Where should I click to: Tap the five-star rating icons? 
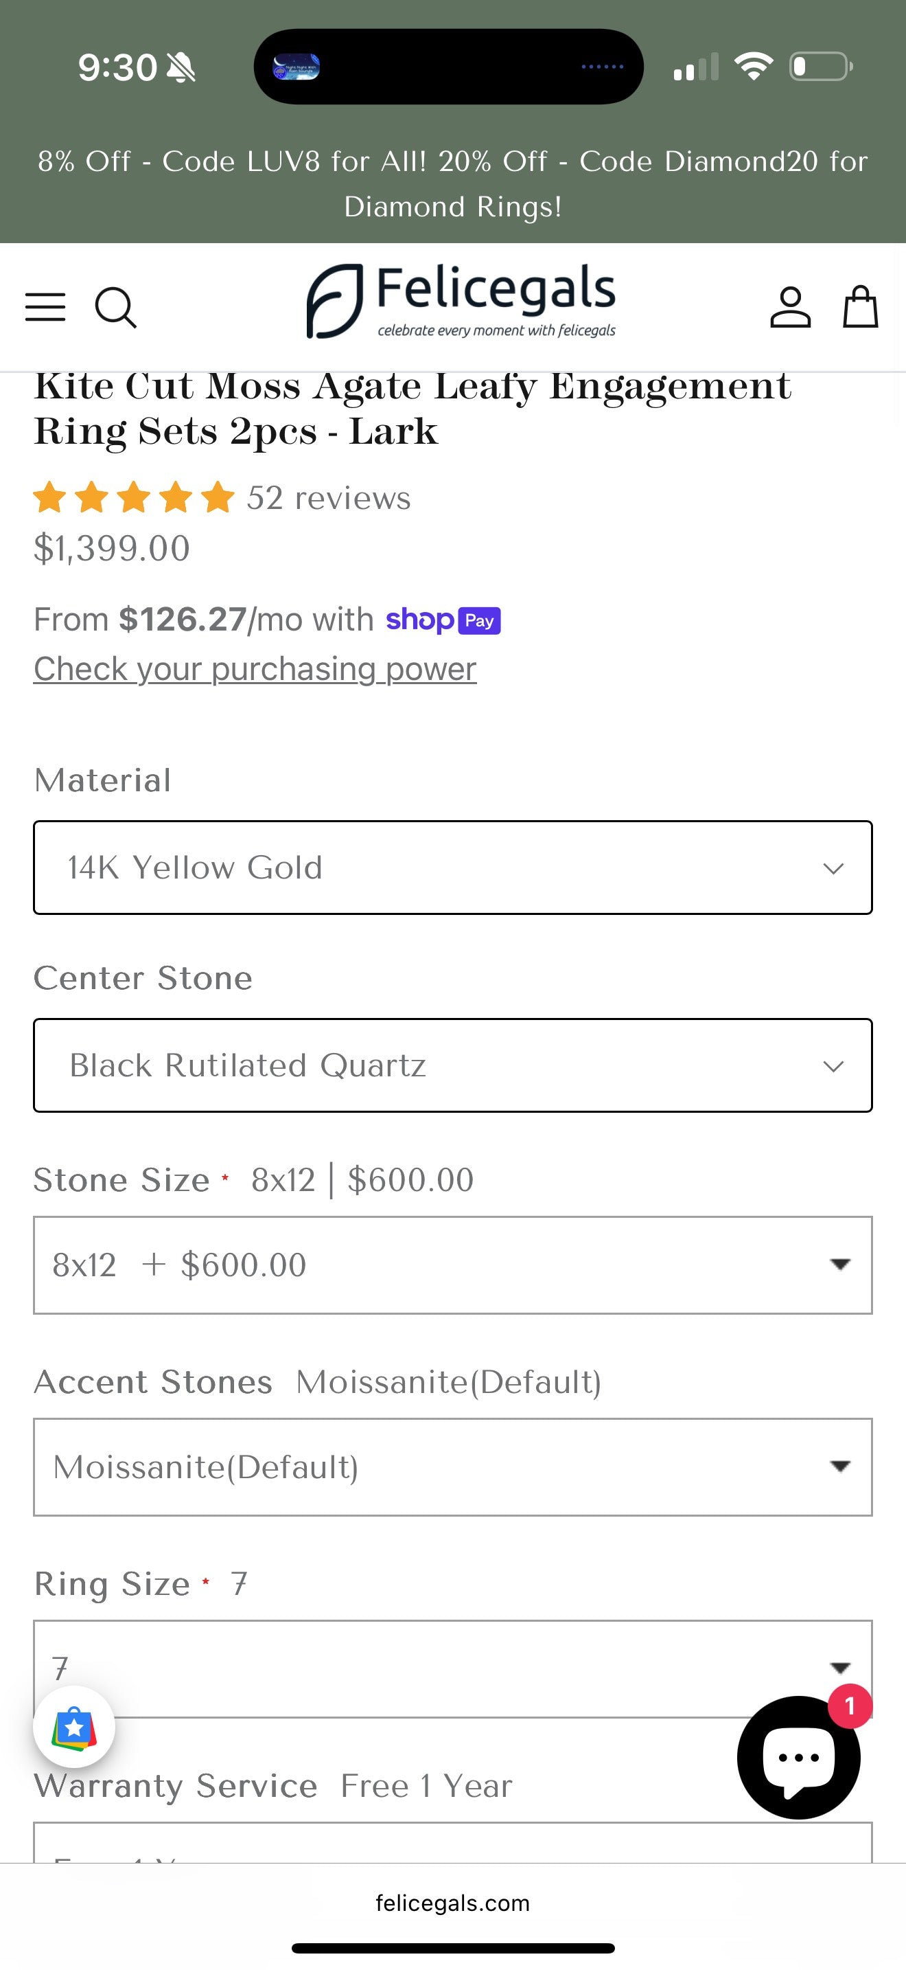134,498
